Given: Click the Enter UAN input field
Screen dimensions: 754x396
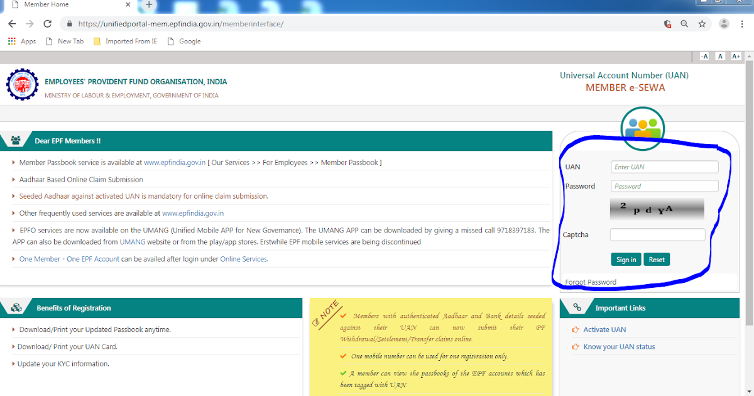Looking at the screenshot, I should coord(664,167).
